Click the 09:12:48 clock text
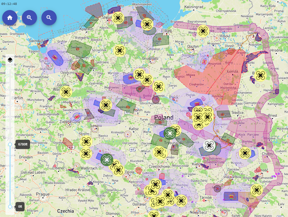The width and height of the screenshot is (288, 217). [9, 4]
